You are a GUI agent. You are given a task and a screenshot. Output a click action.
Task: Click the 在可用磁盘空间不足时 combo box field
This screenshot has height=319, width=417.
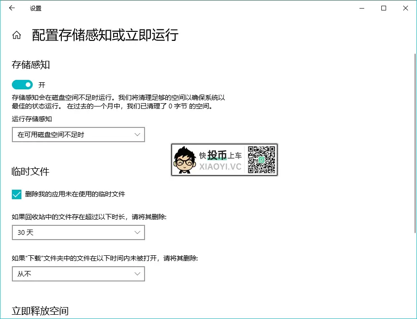(78, 135)
